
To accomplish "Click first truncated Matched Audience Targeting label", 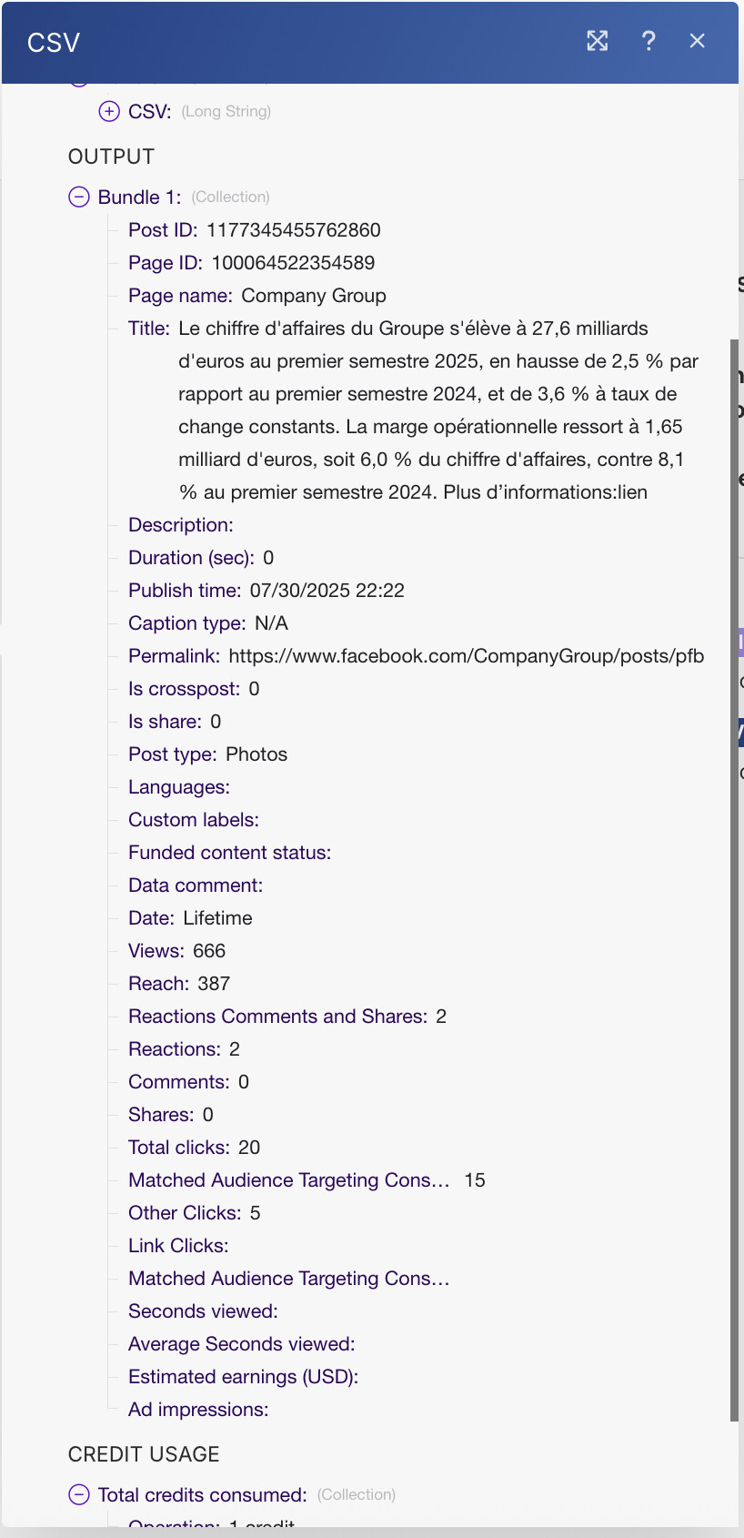I will [288, 1180].
